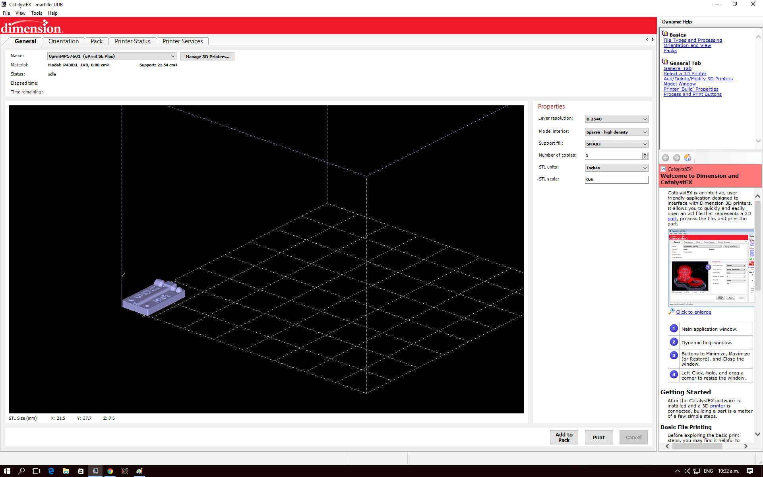763x477 pixels.
Task: Click the magnifier icon beside Click to enlarge
Action: tap(671, 312)
